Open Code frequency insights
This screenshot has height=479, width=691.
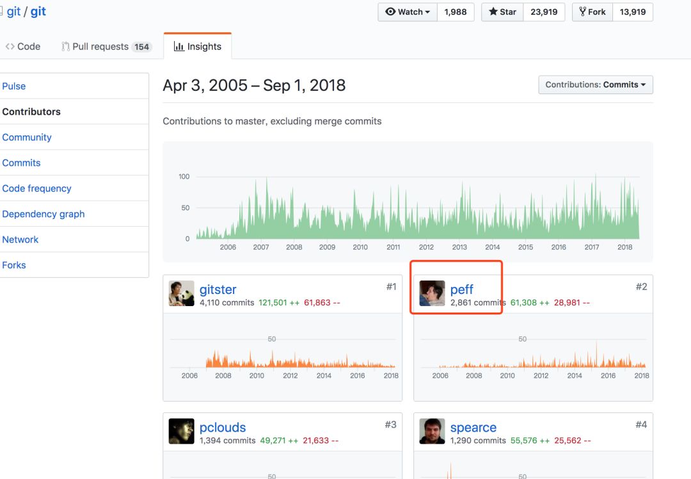pos(74,188)
